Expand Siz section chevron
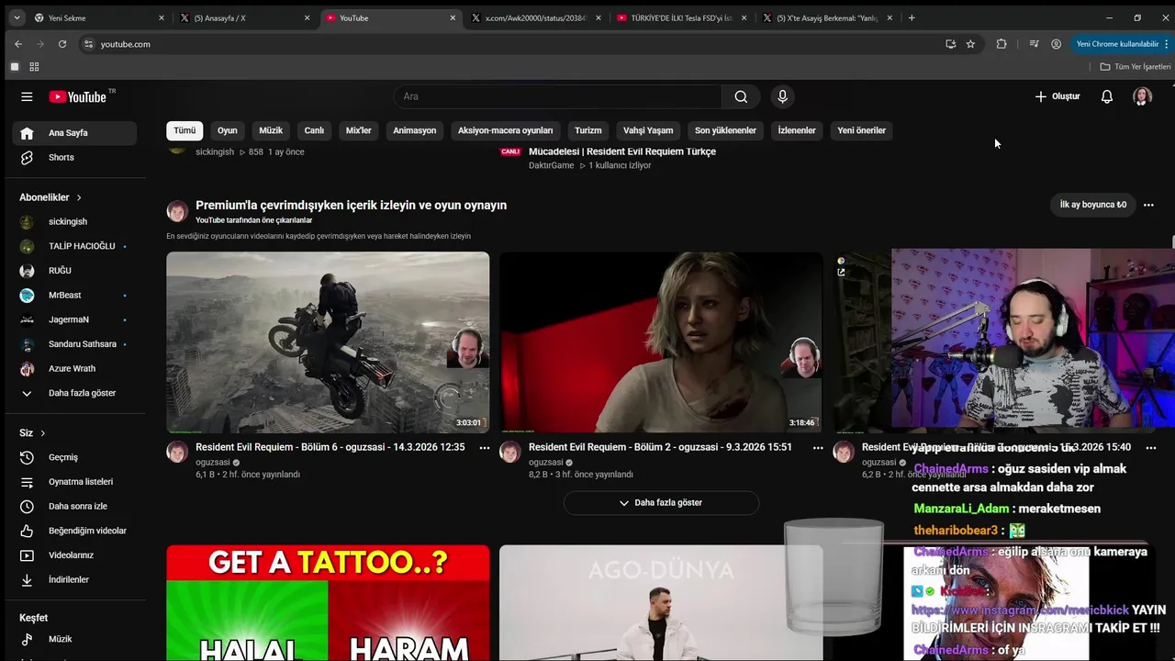The height and width of the screenshot is (661, 1175). point(42,433)
